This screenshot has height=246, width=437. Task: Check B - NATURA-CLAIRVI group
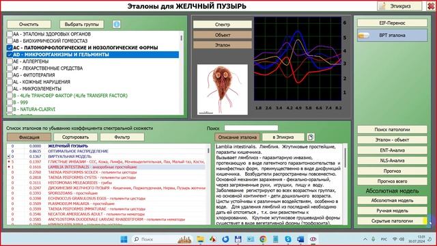[x=10, y=109]
